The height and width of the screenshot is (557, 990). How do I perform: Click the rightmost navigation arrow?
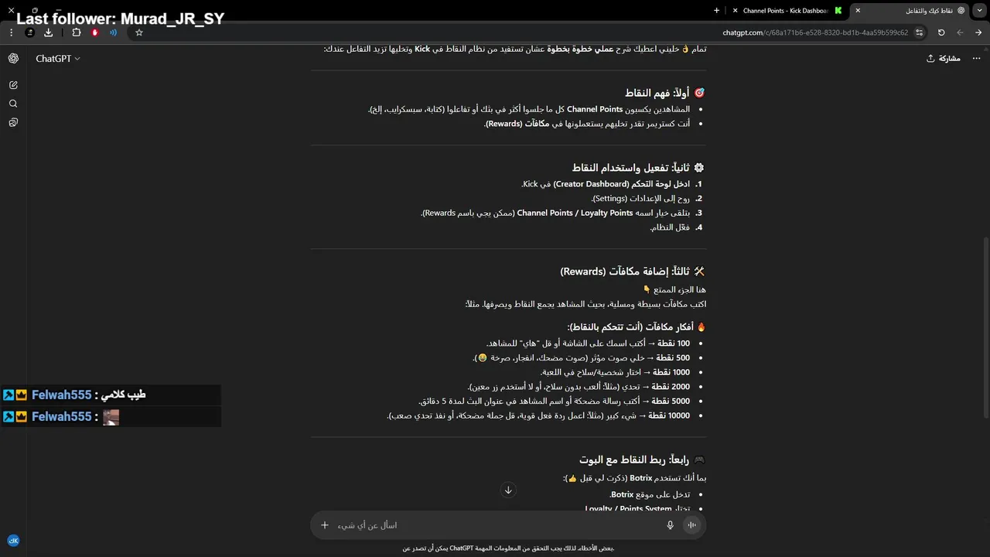(978, 32)
